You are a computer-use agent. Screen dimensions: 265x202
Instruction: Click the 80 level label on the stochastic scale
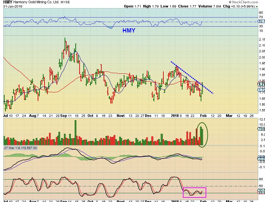[261, 179]
